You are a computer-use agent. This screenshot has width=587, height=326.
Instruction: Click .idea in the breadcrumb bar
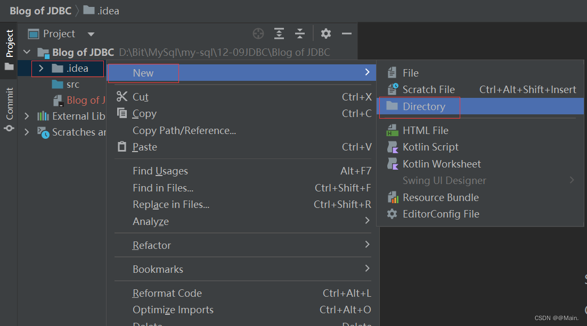108,11
